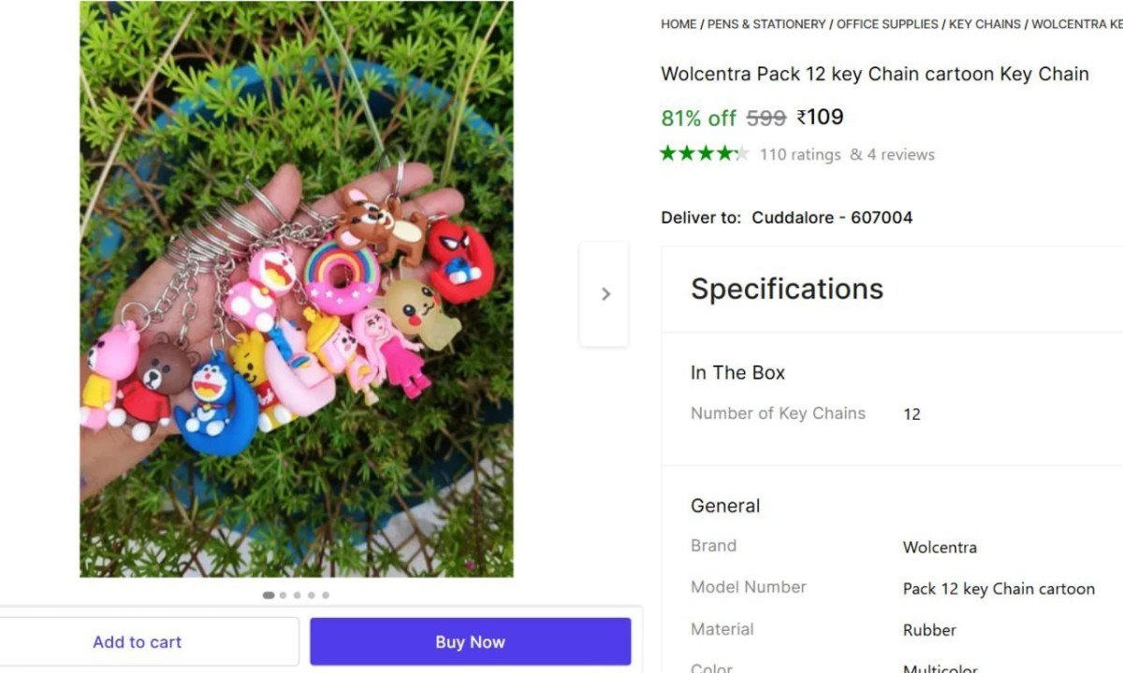Open the 110 ratings link
The height and width of the screenshot is (673, 1123).
[800, 154]
